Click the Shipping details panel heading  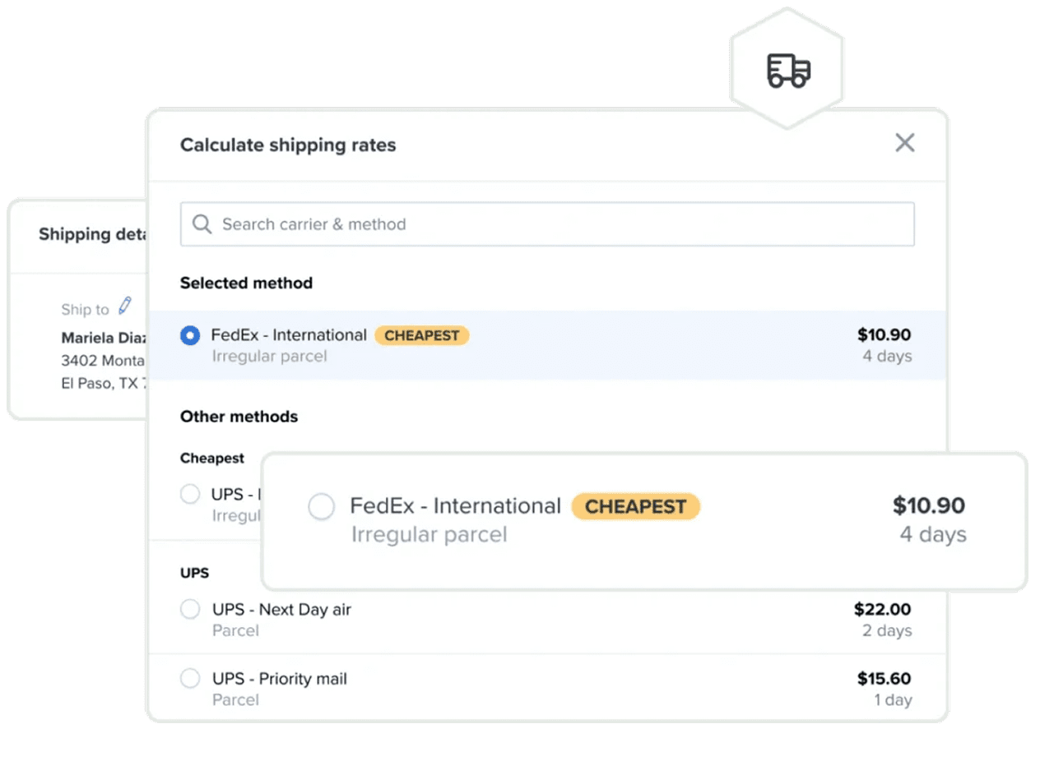point(91,234)
